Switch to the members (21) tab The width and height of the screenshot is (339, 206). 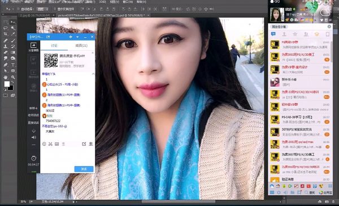[x=81, y=46]
